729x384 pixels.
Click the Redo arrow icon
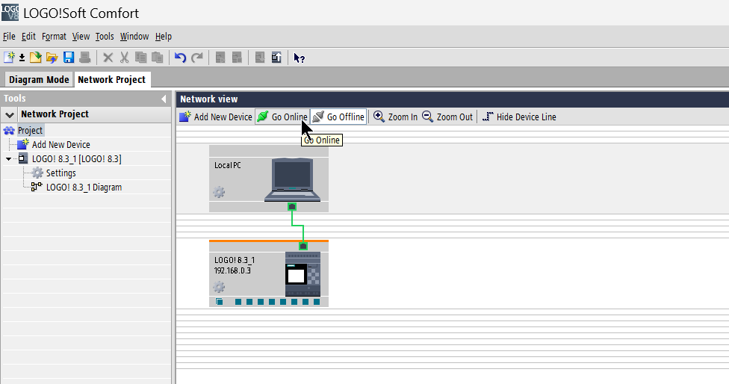[197, 58]
